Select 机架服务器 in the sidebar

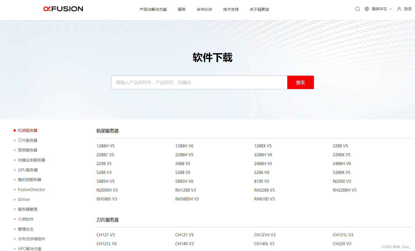[28, 130]
